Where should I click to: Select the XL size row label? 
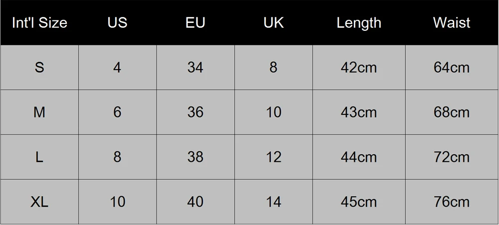[x=39, y=202]
